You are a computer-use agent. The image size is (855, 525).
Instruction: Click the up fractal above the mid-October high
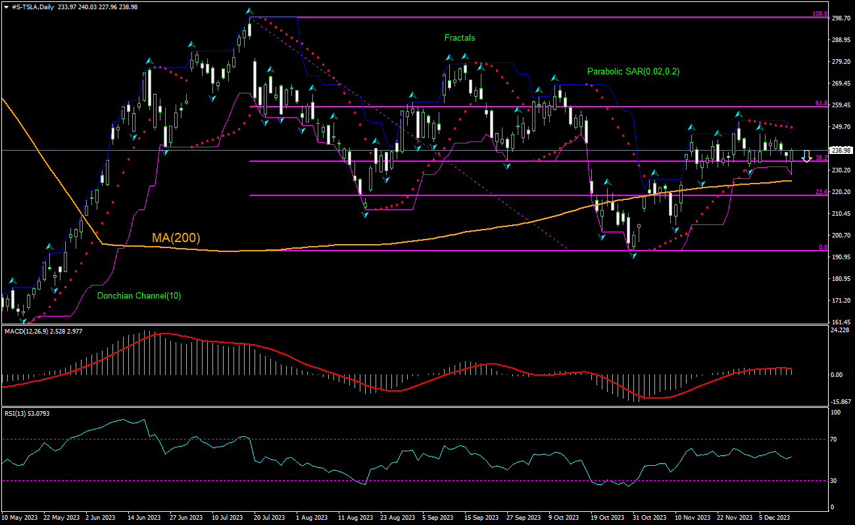554,78
